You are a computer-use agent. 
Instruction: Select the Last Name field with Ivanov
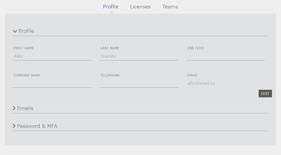(x=139, y=56)
